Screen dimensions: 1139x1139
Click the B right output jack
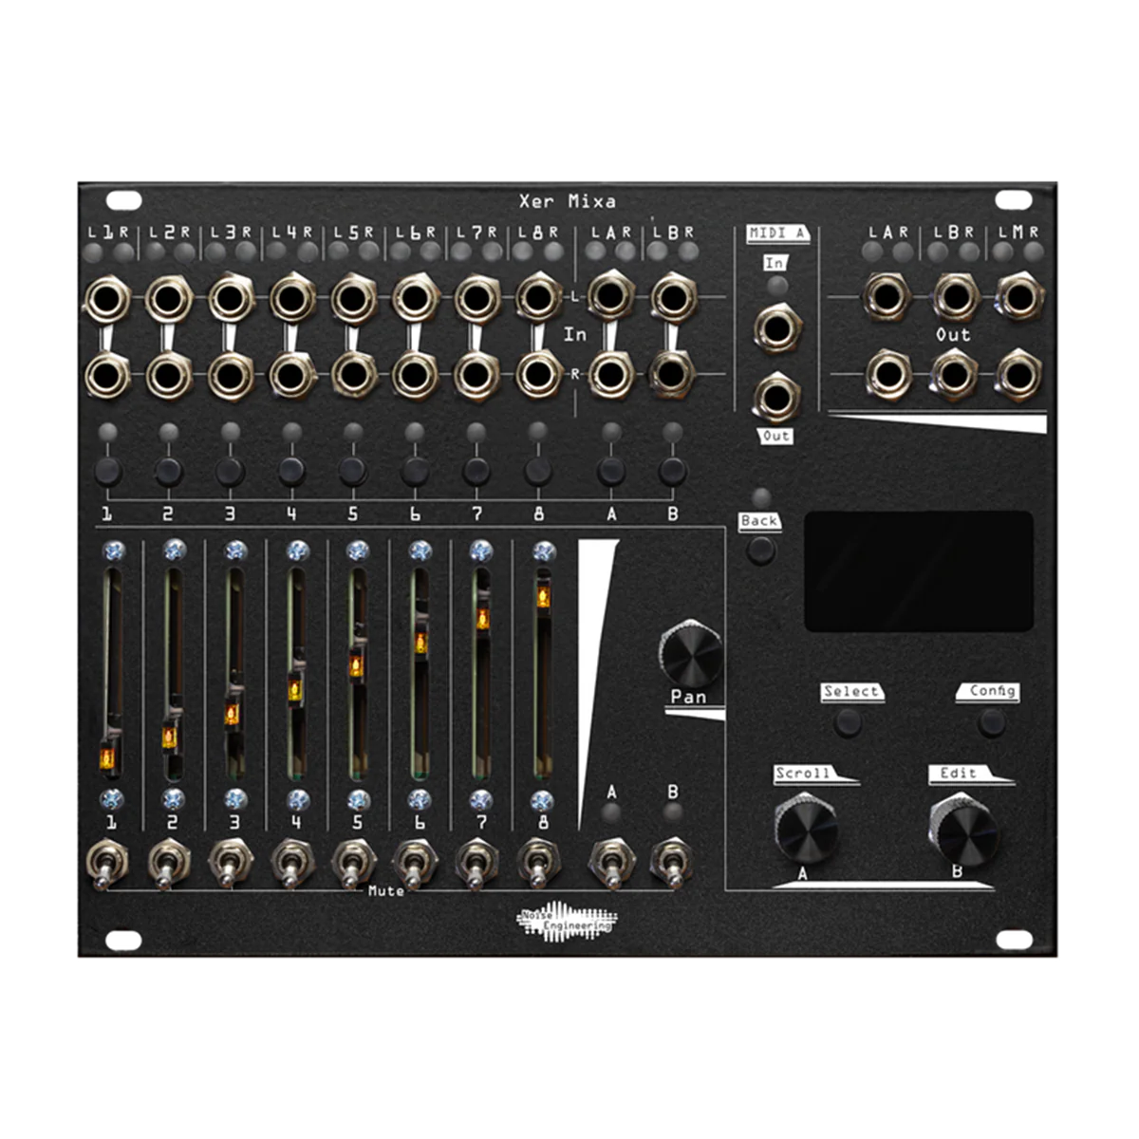point(955,373)
